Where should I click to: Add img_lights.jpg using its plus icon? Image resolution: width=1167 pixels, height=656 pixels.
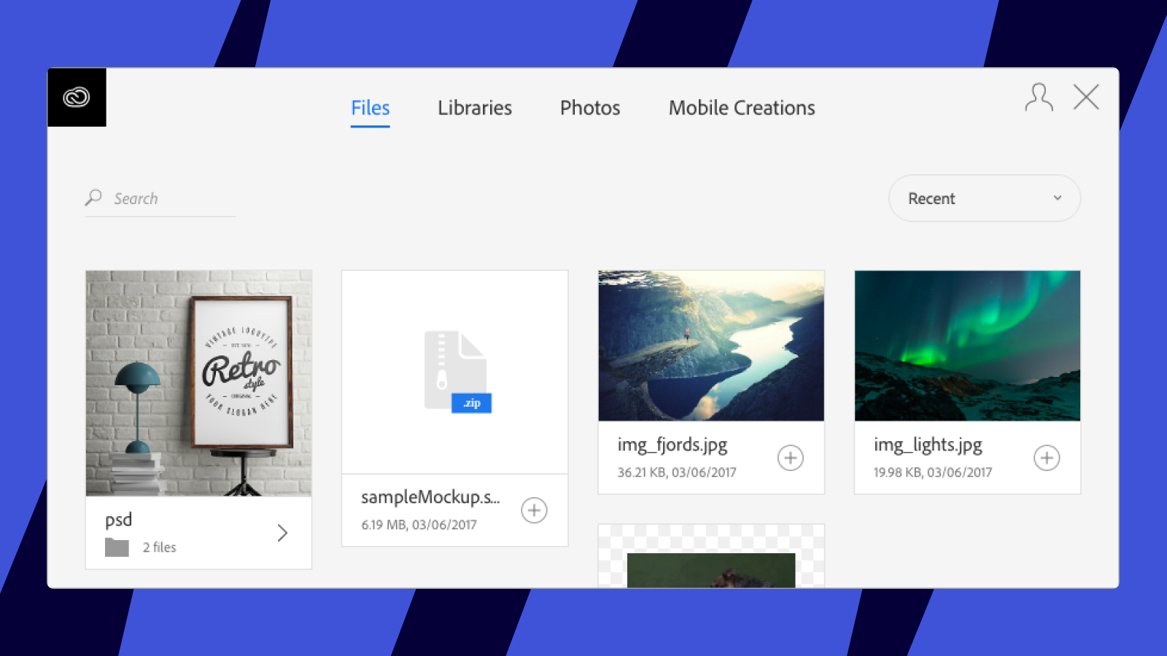[x=1047, y=458]
